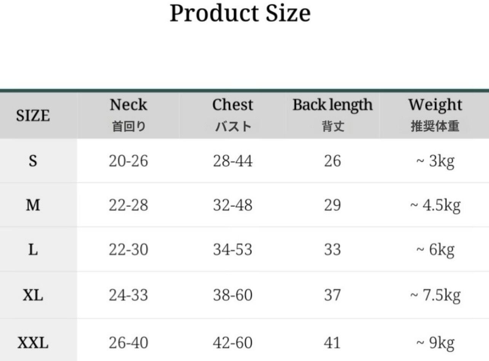Select the back length value 41
Viewport: 489px width, 361px height.
(332, 343)
